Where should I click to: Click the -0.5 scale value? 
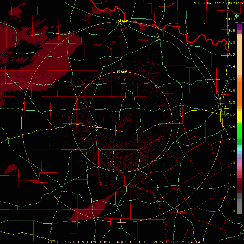click(231, 187)
